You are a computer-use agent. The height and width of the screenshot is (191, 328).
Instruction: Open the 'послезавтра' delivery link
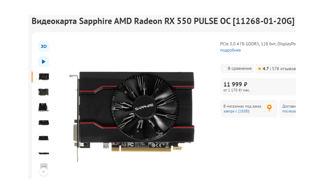point(289,111)
